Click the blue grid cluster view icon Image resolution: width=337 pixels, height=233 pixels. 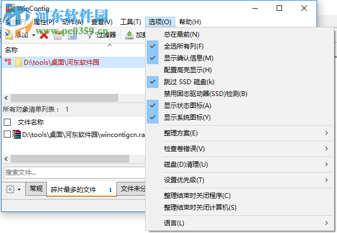pyautogui.click(x=72, y=35)
